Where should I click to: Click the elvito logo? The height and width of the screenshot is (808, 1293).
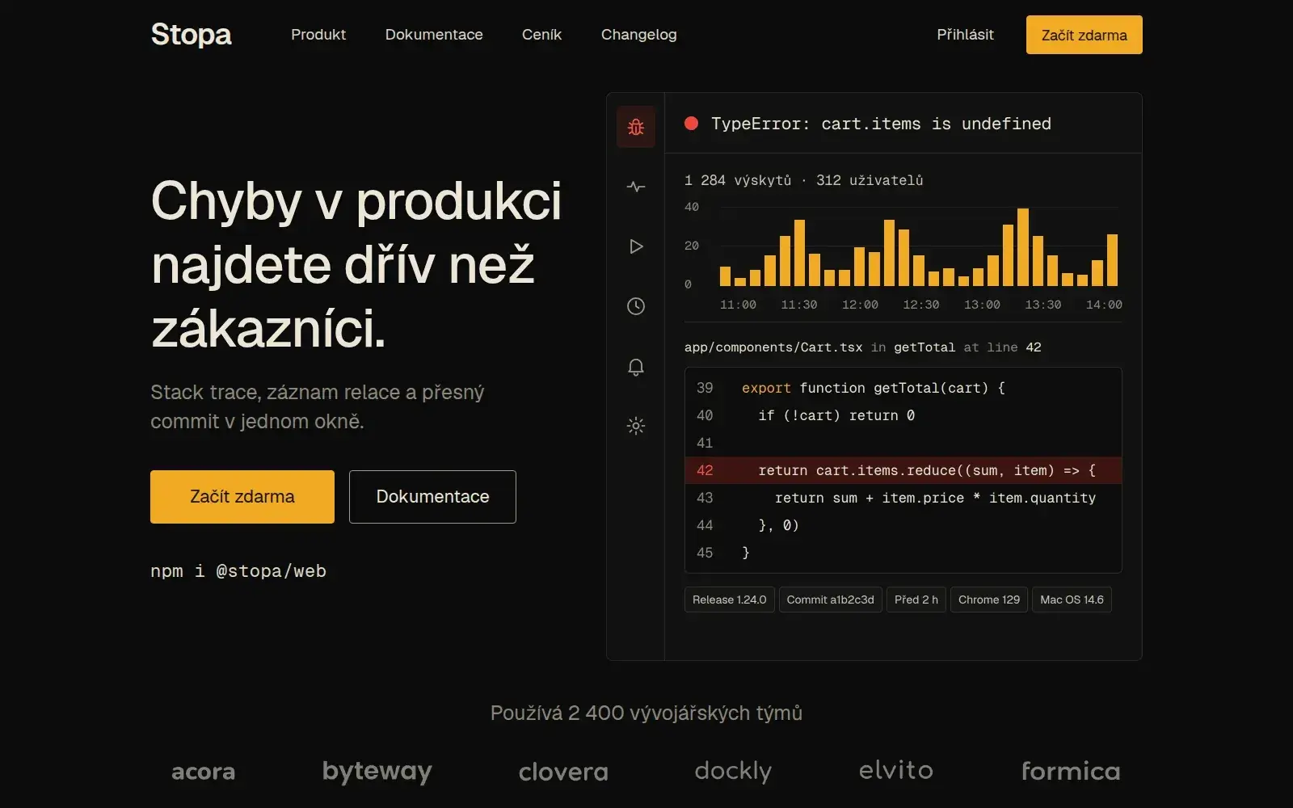(x=895, y=770)
